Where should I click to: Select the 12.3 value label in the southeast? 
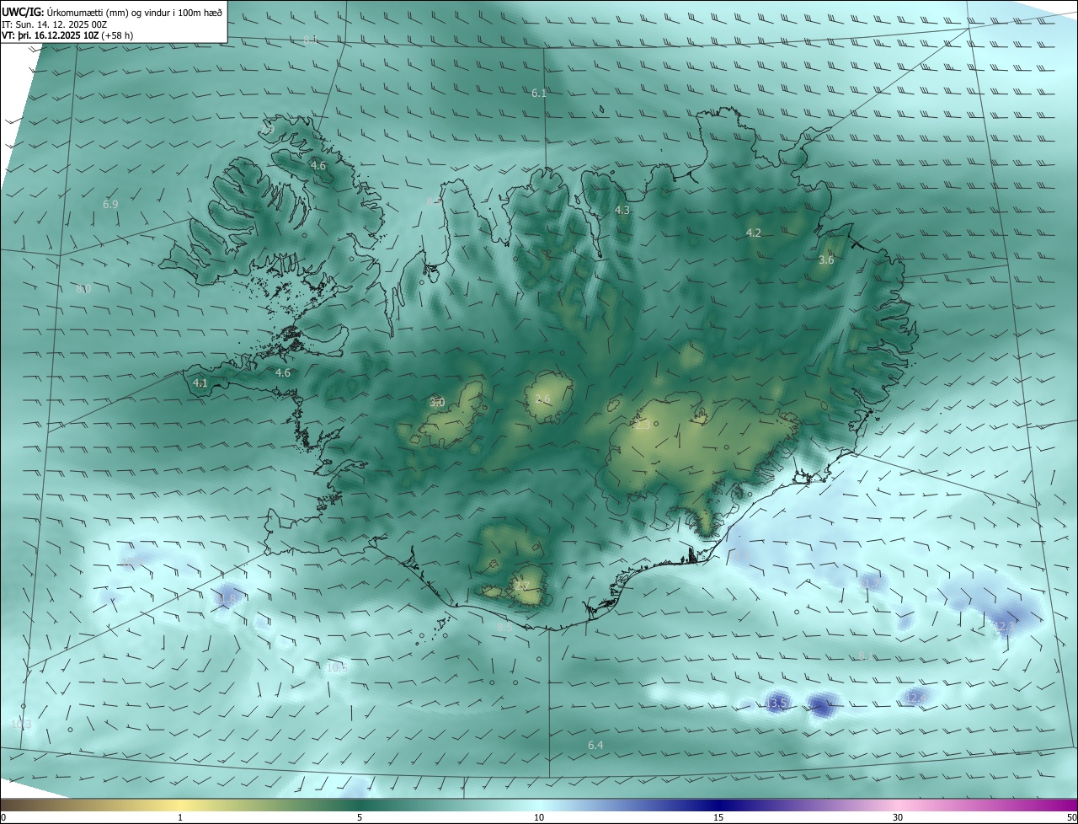pyautogui.click(x=1003, y=628)
